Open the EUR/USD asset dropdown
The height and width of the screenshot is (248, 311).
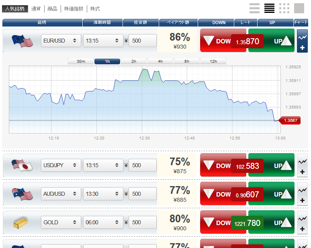(x=61, y=41)
